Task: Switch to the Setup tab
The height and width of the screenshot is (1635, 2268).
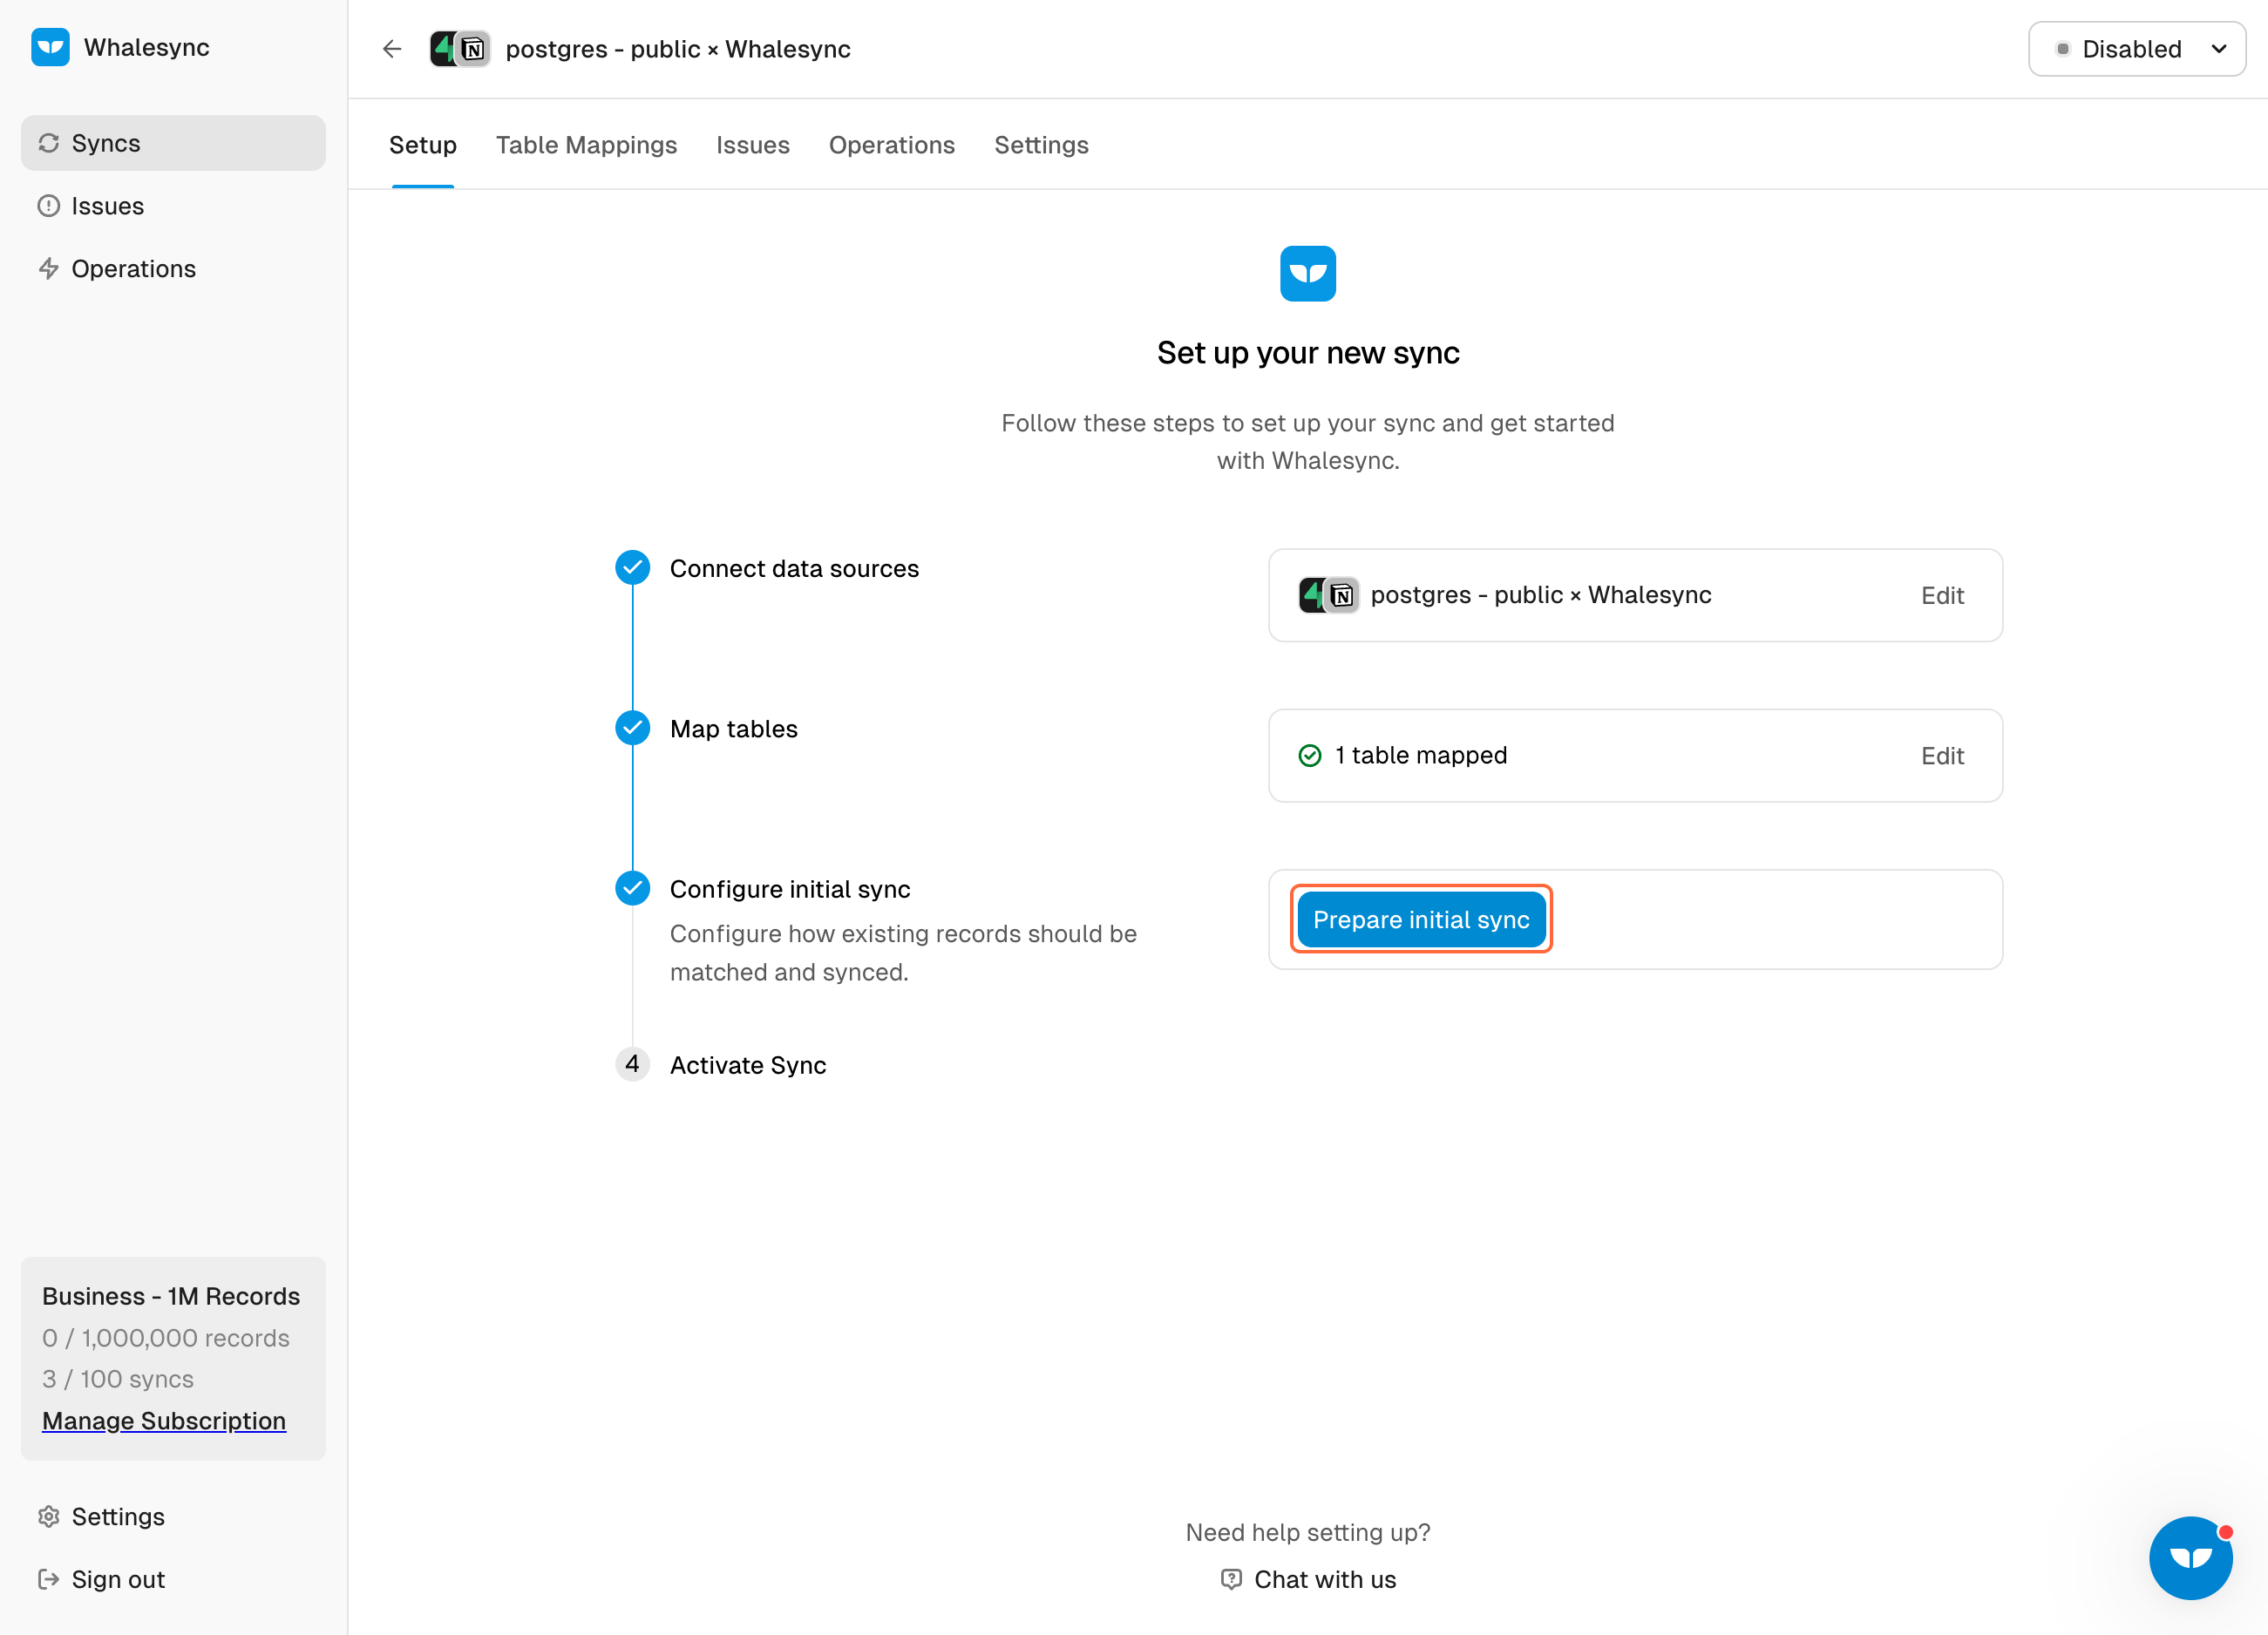Action: (423, 145)
